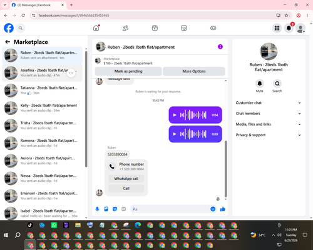Expand Media, files and links section
This screenshot has width=313, height=250.
pyautogui.click(x=269, y=124)
